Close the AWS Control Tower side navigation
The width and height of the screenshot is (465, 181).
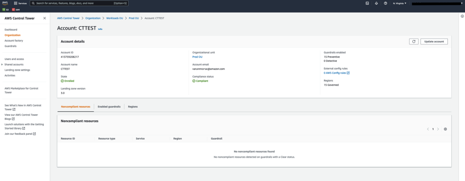coord(45,18)
